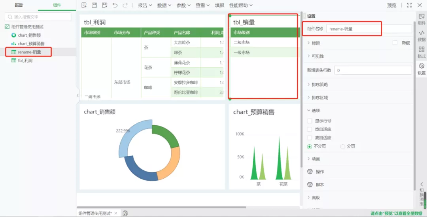Viewport: 427px width, 217px height.
Task: Switch to the 组件 tab in left panel
Action: (x=57, y=5)
